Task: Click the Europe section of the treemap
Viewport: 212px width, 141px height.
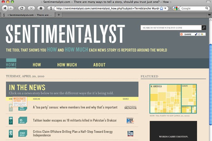Action: click(x=189, y=95)
